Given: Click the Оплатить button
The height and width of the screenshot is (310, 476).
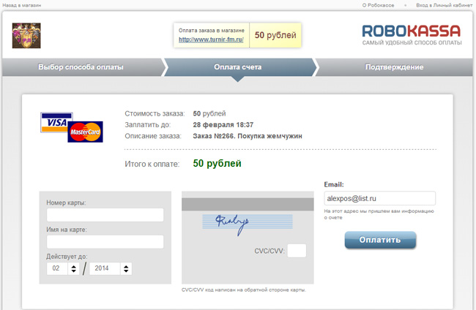Looking at the screenshot, I should 380,240.
